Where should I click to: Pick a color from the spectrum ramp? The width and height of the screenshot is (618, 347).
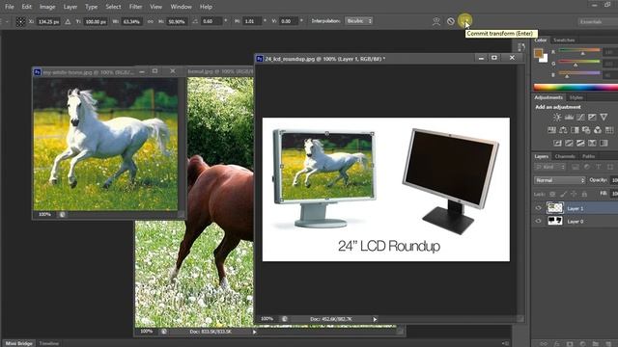pos(576,88)
